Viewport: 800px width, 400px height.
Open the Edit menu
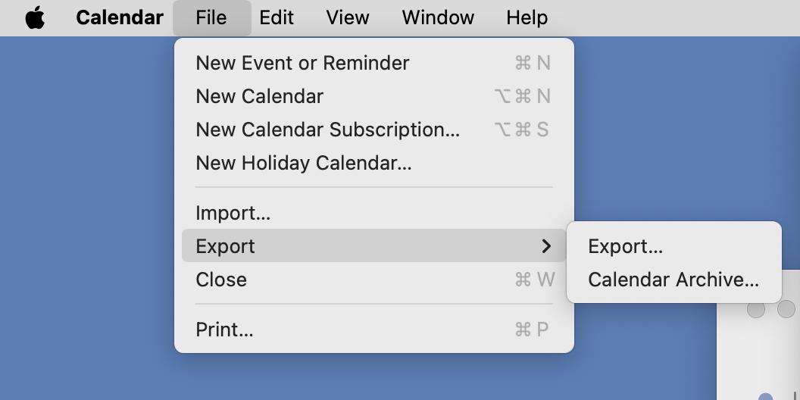277,17
